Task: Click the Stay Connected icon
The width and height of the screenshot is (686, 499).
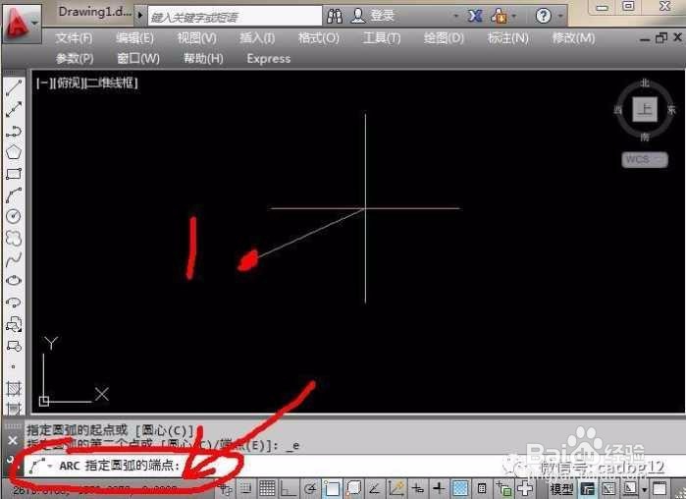Action: pos(499,16)
